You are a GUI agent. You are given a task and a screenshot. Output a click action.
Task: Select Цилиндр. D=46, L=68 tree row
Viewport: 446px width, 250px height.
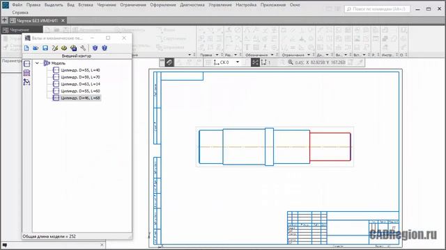pos(81,98)
